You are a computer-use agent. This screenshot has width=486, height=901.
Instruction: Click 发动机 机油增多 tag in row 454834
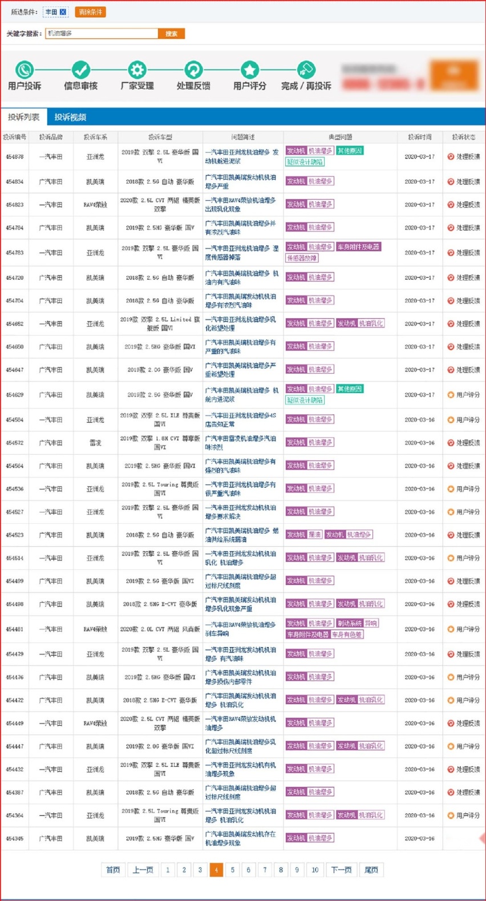(x=310, y=181)
